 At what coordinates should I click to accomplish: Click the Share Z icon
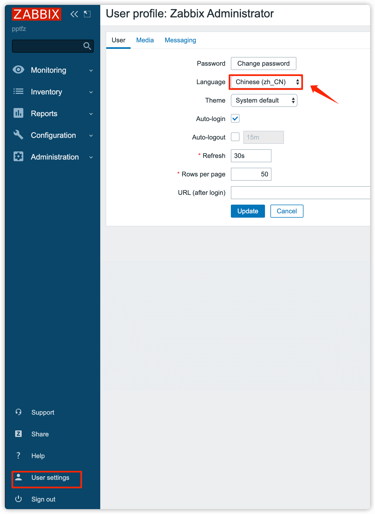18,434
